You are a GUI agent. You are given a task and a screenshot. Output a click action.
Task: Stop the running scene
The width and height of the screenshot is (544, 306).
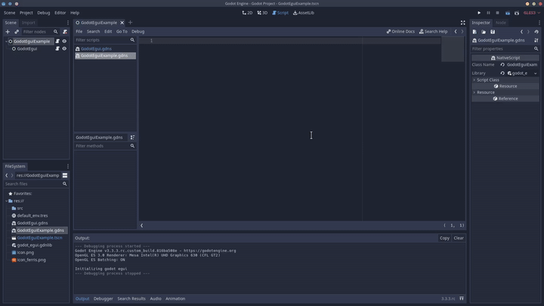coord(497,13)
